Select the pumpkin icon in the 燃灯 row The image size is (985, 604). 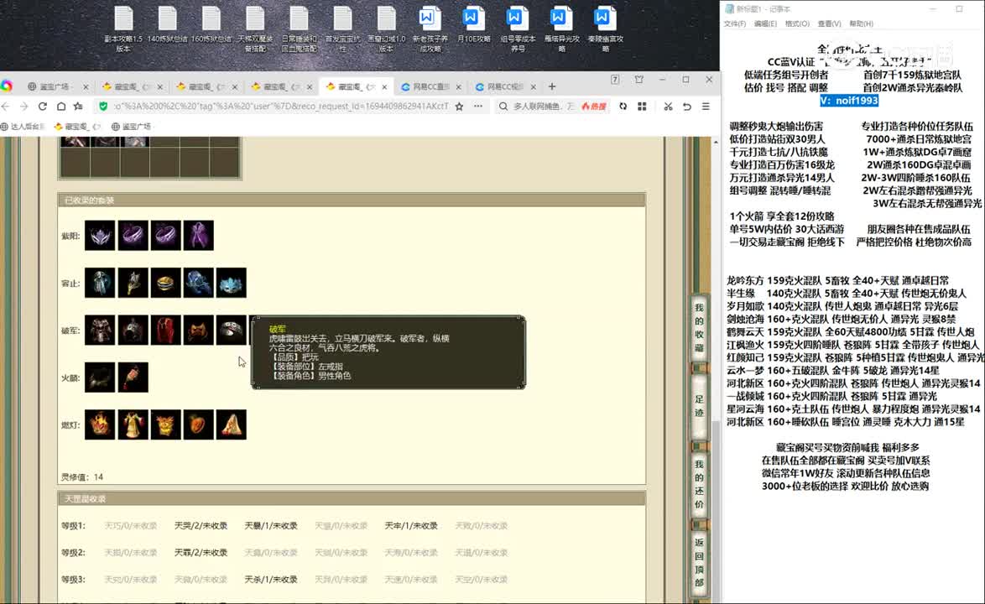tap(199, 425)
